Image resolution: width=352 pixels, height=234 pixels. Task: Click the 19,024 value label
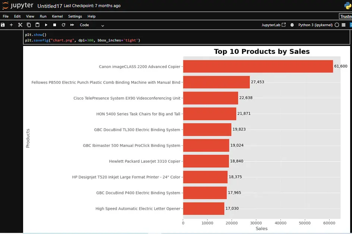237,145
